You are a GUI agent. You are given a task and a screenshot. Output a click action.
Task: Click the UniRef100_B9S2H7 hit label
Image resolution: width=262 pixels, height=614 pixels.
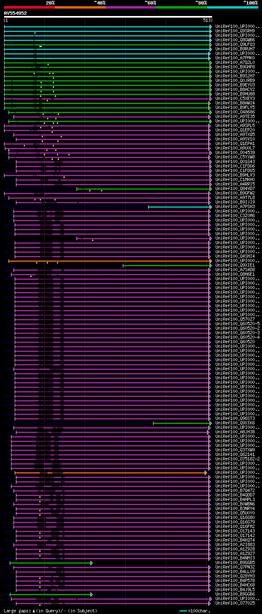tap(235, 76)
